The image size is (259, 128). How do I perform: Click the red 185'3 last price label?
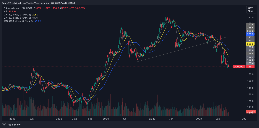250,67
